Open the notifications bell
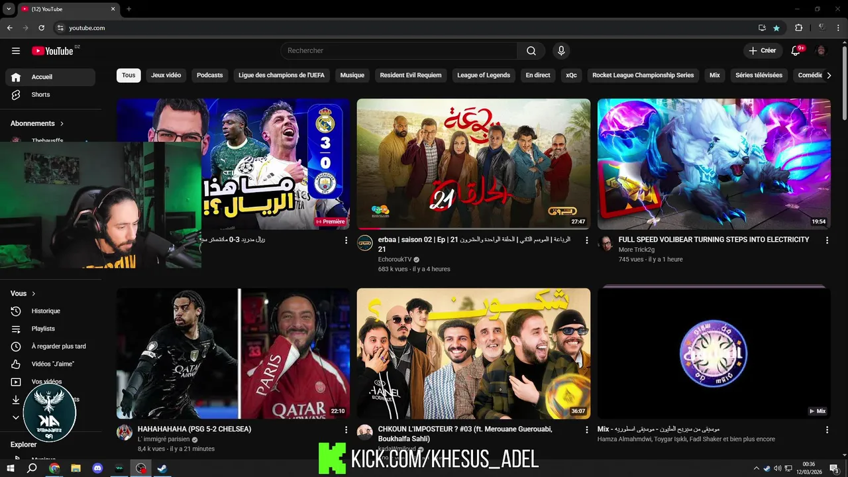The width and height of the screenshot is (848, 477). point(797,50)
